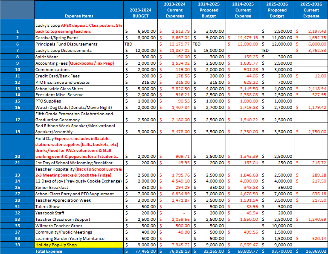Select the 'Senior Breakfast' cell
The width and height of the screenshot is (328, 254).
point(79,188)
